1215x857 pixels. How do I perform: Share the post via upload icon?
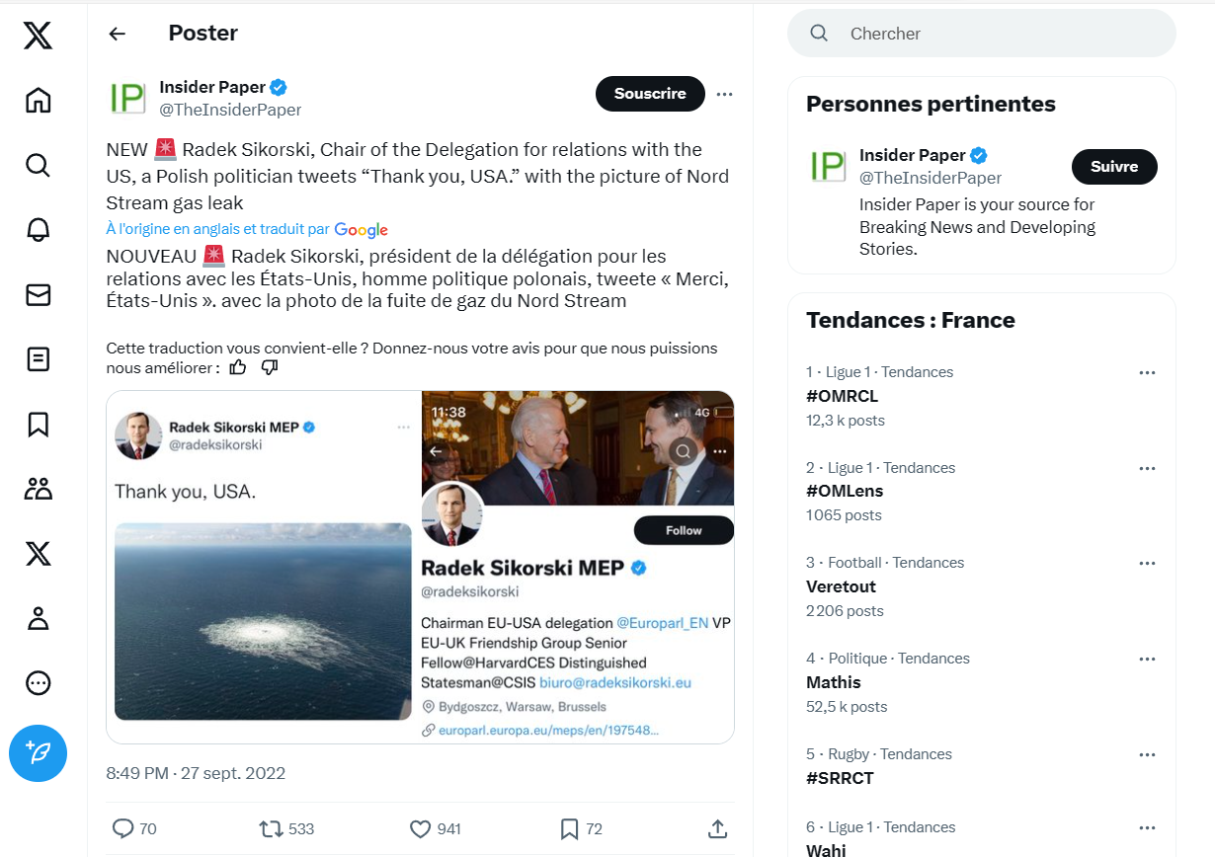point(718,828)
